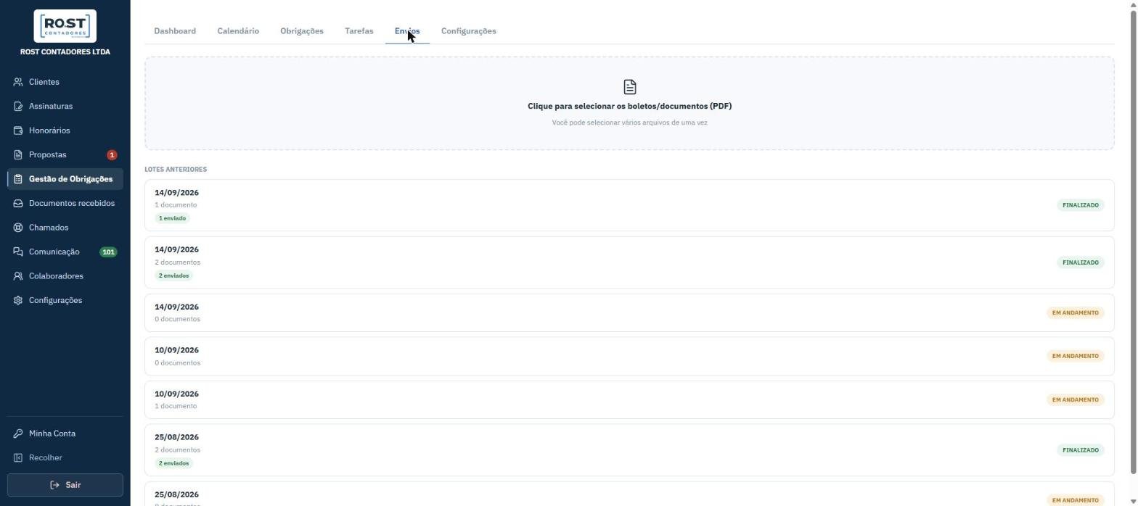Viewport: 1138px width, 506px height.
Task: Open the 25/08/2026 batch with 2 documentos
Action: [629, 450]
